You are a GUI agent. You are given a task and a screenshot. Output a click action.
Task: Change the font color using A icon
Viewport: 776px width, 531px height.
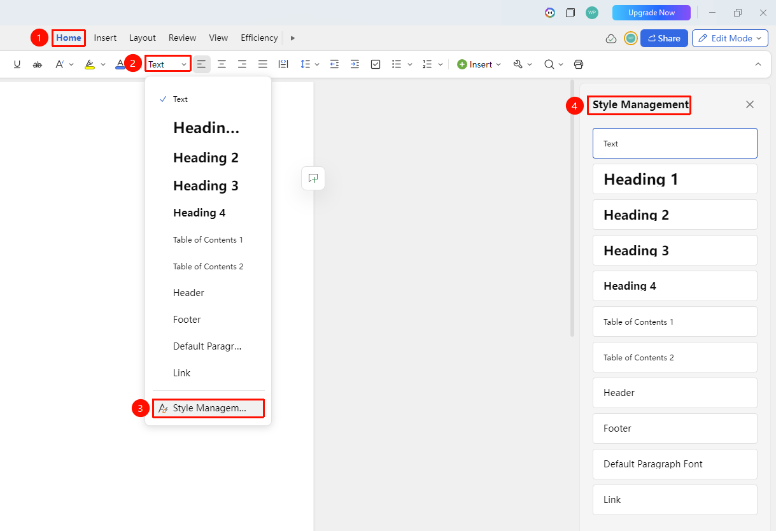coord(120,64)
